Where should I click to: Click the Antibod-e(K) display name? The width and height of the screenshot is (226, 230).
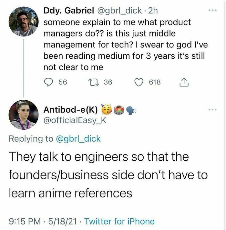(71, 110)
